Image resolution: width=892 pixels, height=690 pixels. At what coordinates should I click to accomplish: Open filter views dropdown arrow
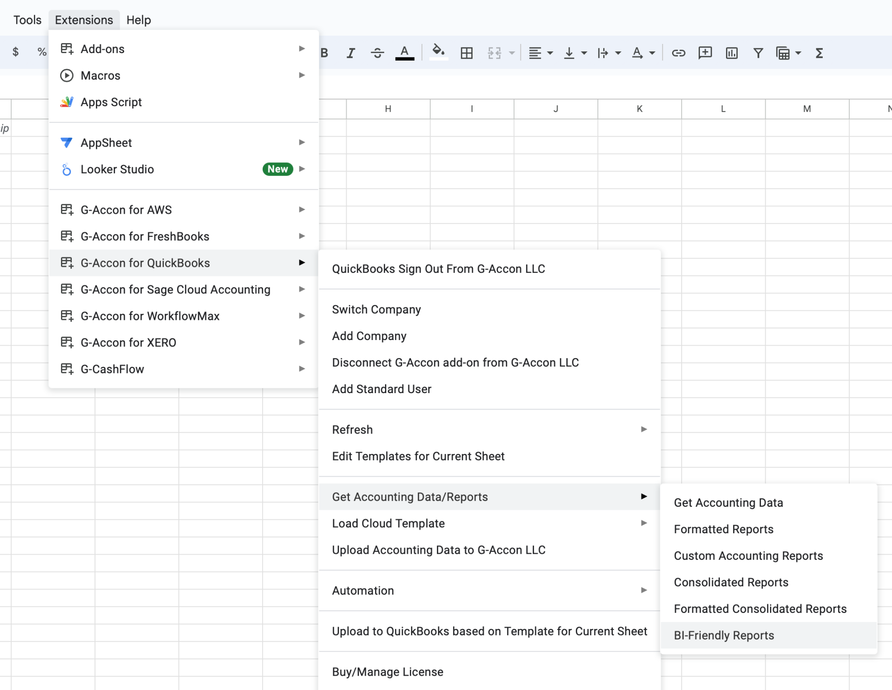click(x=798, y=53)
